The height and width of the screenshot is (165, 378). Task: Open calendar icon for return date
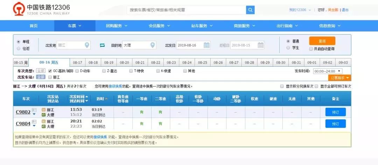pos(261,45)
